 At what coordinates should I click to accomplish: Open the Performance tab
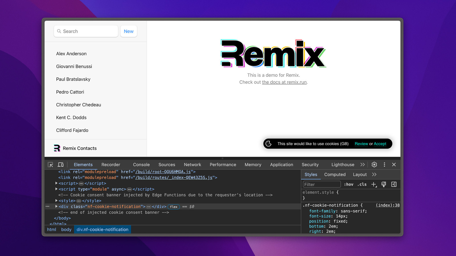pos(223,164)
